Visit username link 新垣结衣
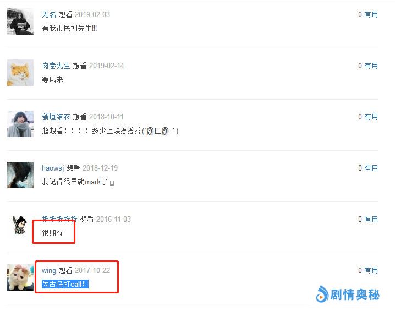The height and width of the screenshot is (311, 395). coord(56,117)
